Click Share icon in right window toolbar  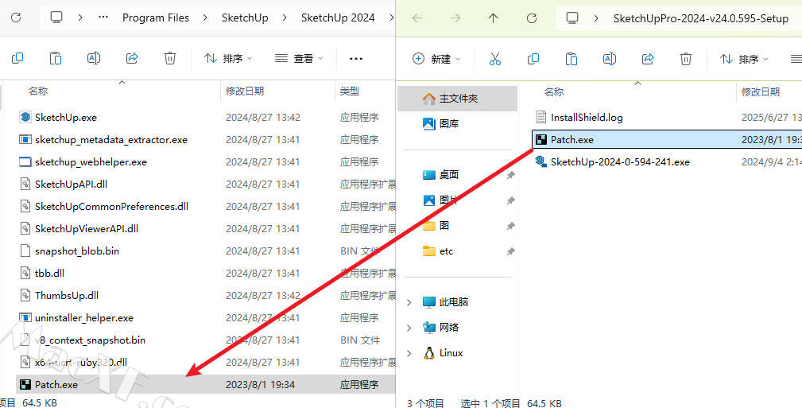648,59
